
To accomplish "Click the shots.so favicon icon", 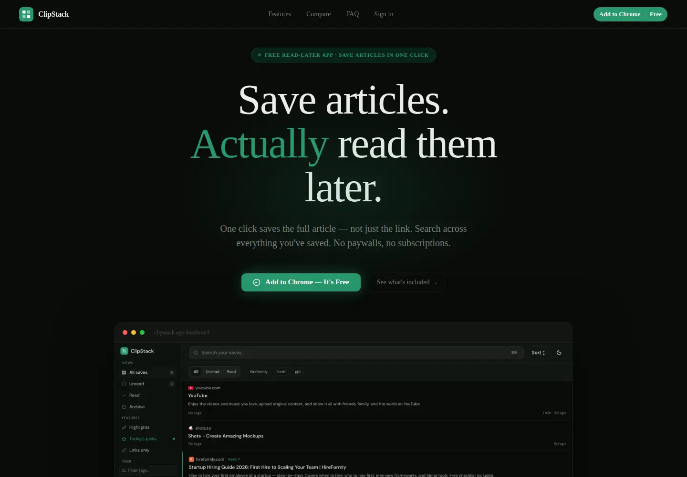I will (191, 428).
